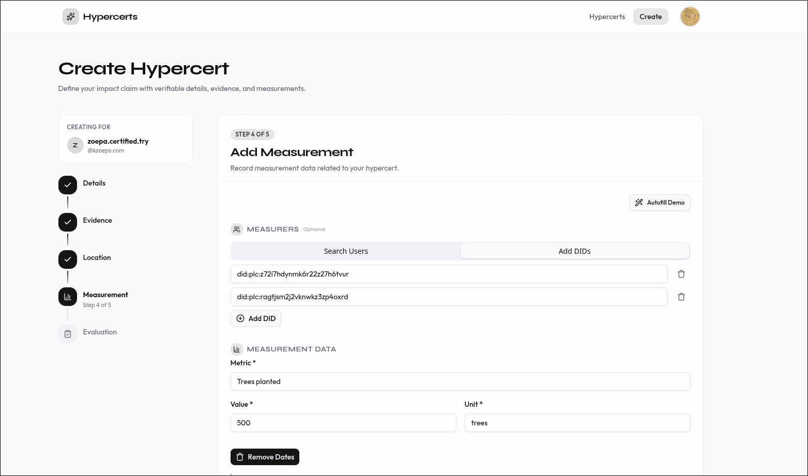
Task: Click into the Value field showing 500
Action: point(343,423)
